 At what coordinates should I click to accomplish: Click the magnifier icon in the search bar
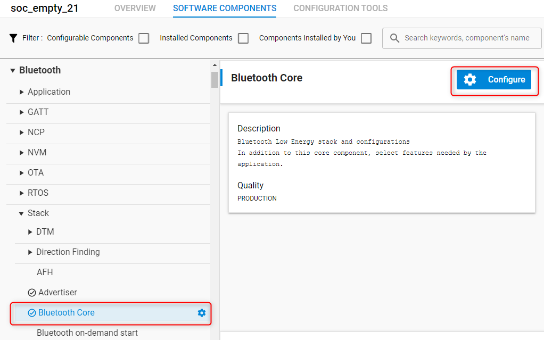(394, 38)
